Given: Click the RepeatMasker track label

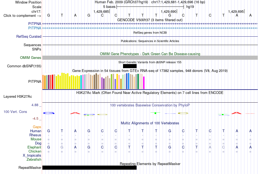Looking at the screenshot, I should coord(30,167).
